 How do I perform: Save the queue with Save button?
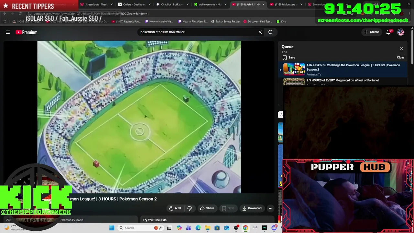[x=289, y=58]
